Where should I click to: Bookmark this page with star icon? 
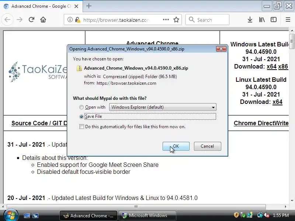[176, 20]
